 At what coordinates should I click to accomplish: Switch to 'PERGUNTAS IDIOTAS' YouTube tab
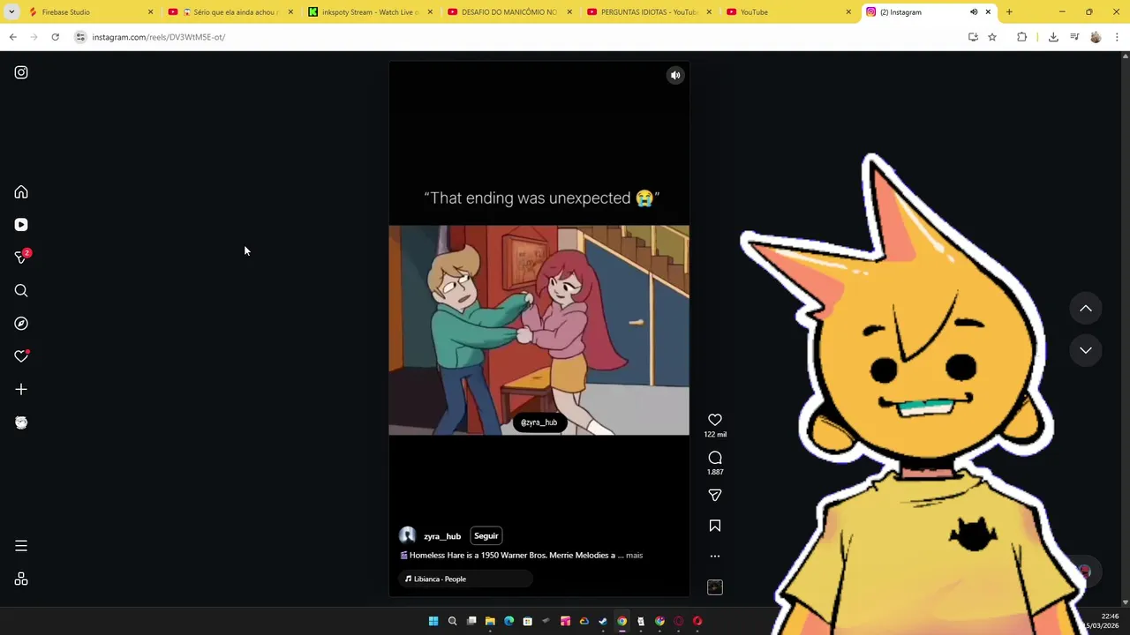[649, 12]
